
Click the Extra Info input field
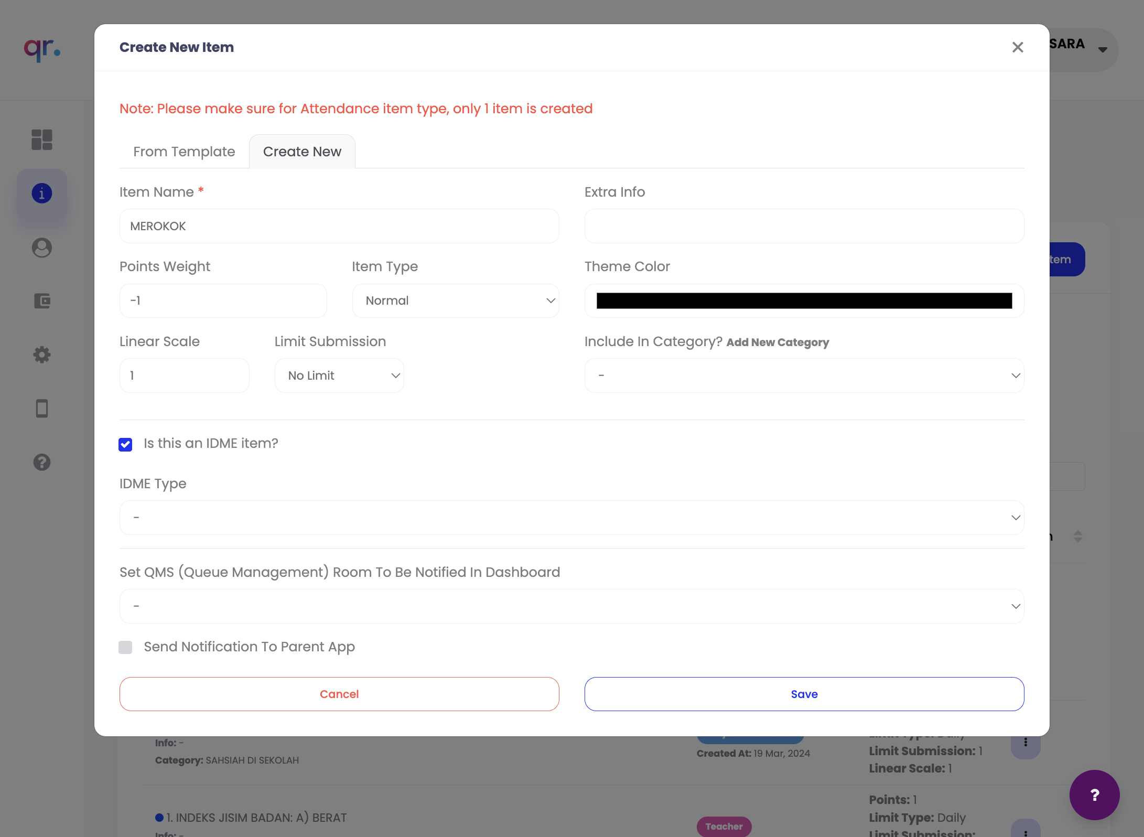pos(804,226)
